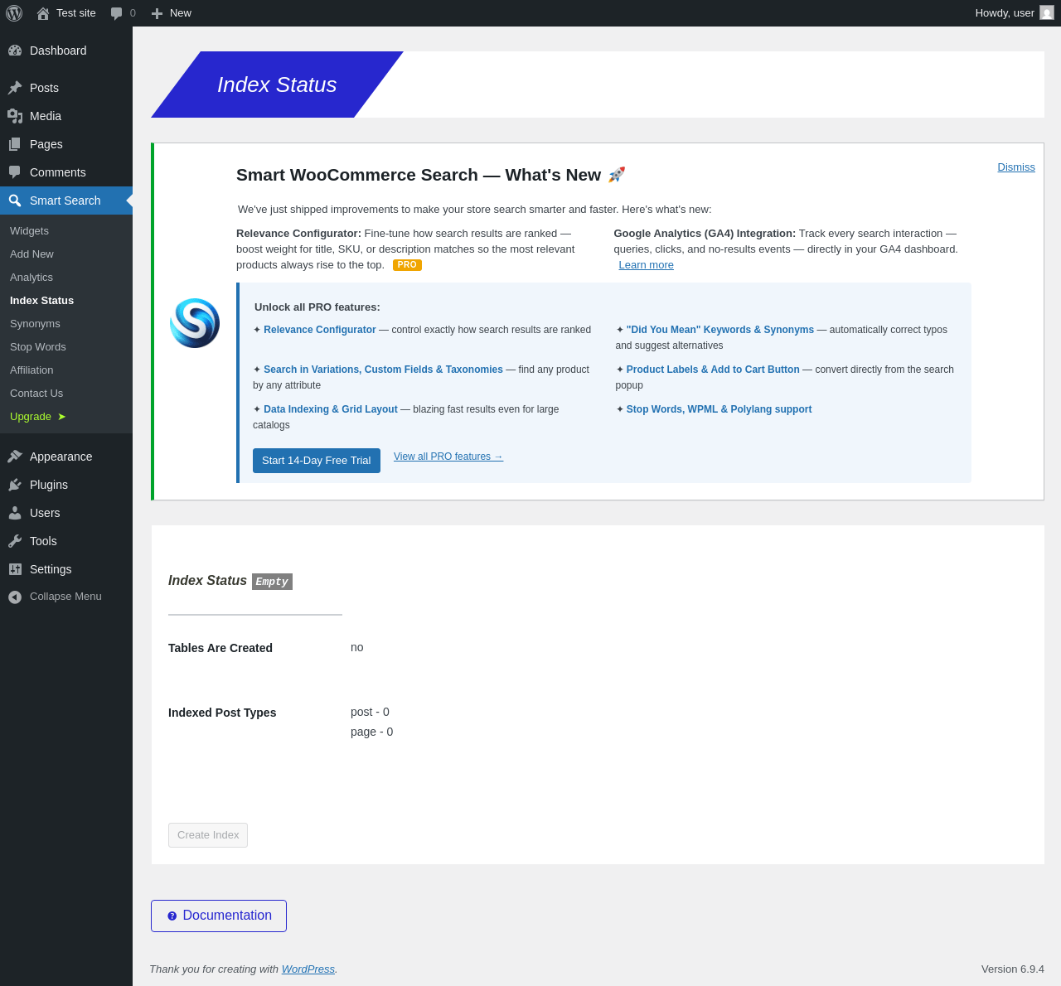The width and height of the screenshot is (1061, 986).
Task: Click the Smart Search magnifier icon
Action: 15,201
